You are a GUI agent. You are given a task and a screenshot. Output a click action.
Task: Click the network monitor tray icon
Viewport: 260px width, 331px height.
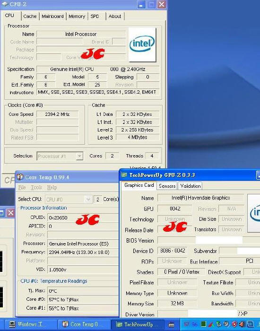point(250,324)
